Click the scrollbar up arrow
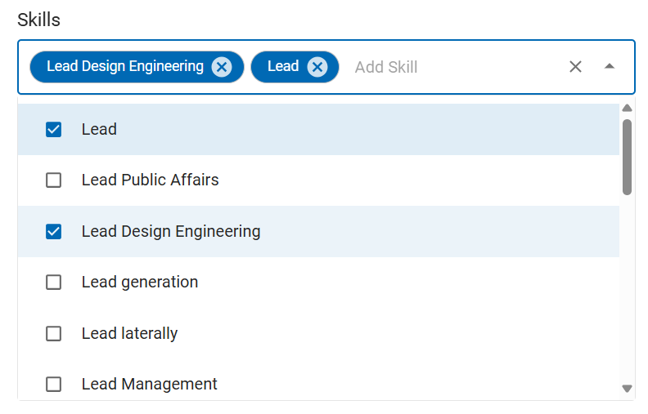This screenshot has height=414, width=648. (x=628, y=108)
